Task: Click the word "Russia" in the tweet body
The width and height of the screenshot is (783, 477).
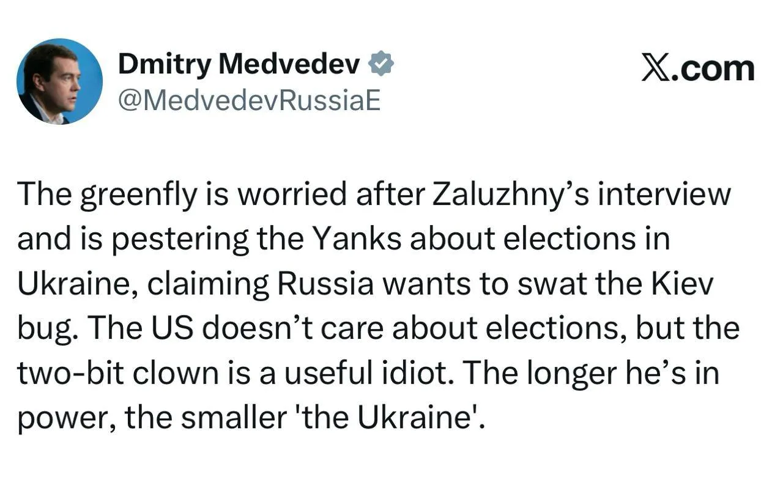Action: [328, 284]
